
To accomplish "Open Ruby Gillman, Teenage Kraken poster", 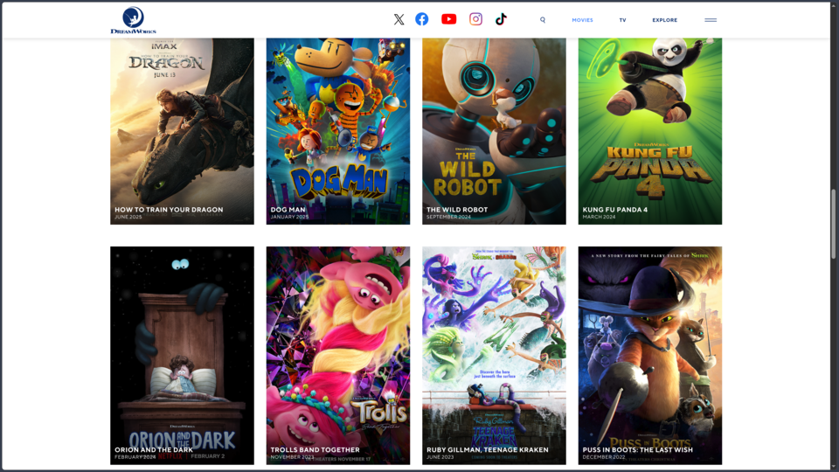I will click(494, 356).
